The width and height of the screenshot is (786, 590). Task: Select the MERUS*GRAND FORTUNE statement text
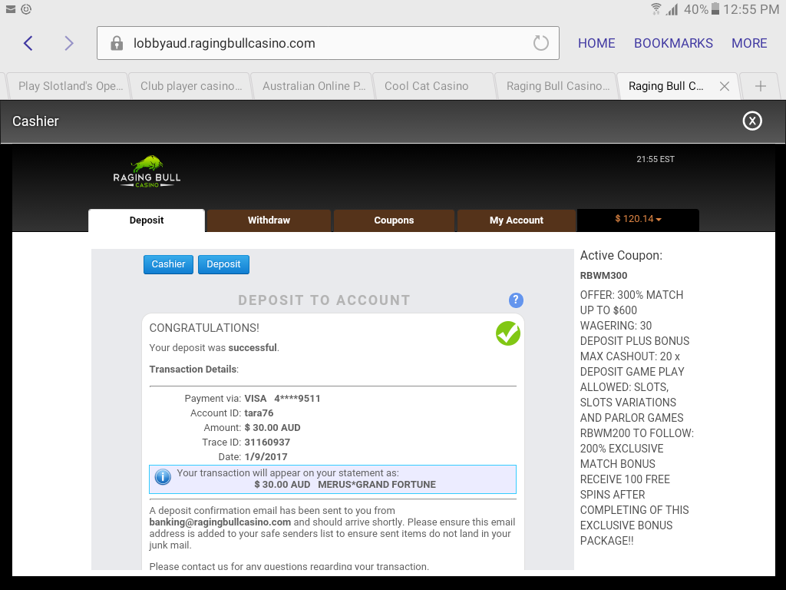(x=377, y=485)
